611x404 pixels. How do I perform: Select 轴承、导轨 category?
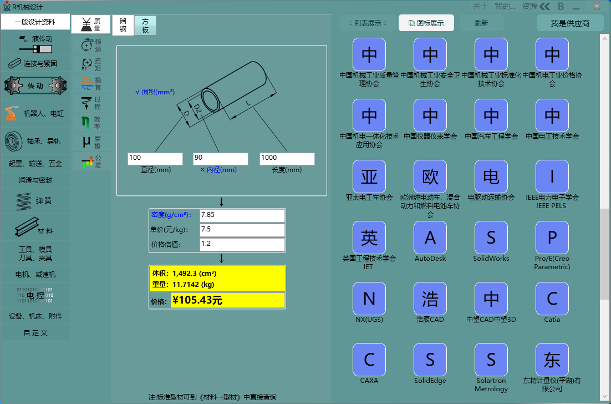[x=35, y=141]
